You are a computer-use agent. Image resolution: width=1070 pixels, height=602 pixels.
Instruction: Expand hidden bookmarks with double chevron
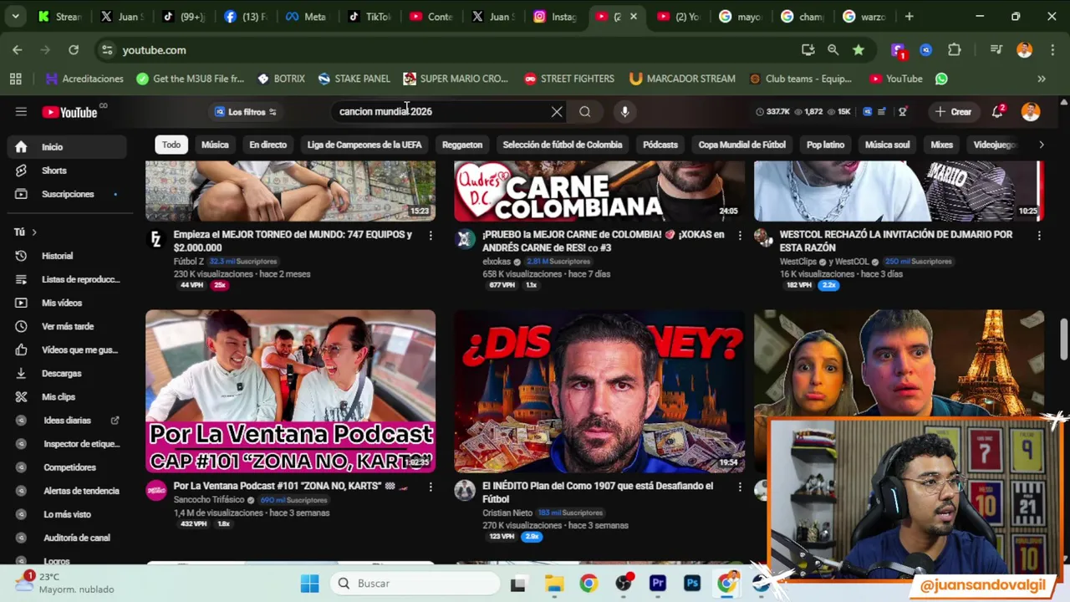(1042, 79)
